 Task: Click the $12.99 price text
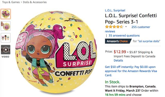coord(120,52)
